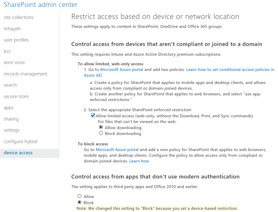Go to infopath in sidebar
Viewport: 278px width, 212px height.
[x=12, y=29]
